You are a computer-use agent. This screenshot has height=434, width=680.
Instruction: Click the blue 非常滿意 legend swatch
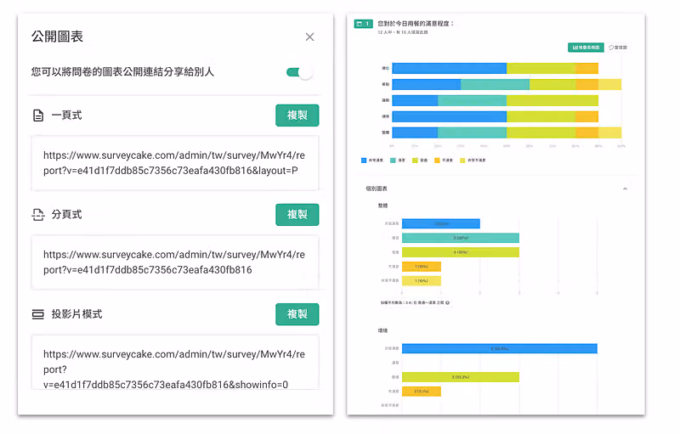pyautogui.click(x=364, y=161)
